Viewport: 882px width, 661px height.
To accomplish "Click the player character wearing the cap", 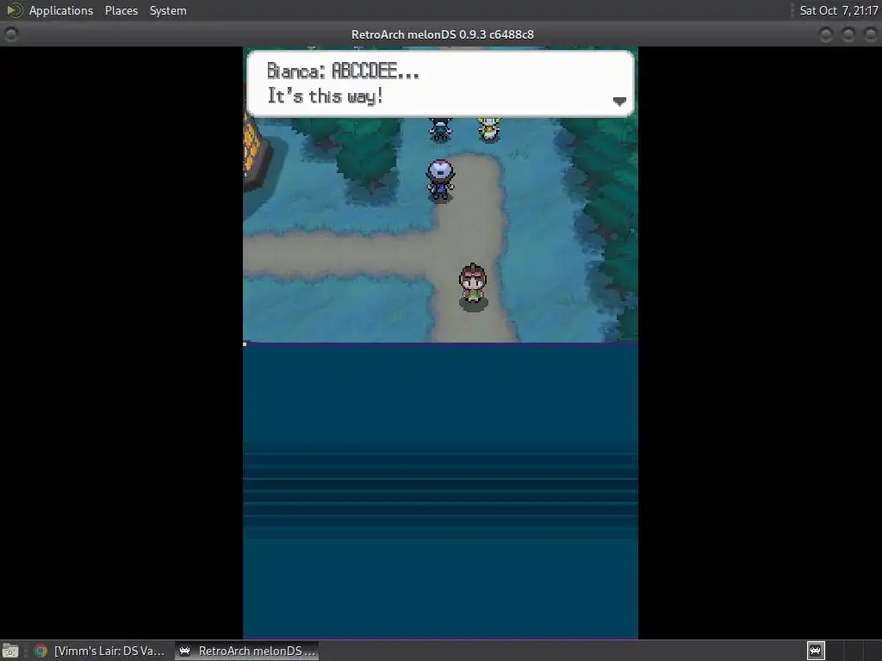I will tap(440, 179).
